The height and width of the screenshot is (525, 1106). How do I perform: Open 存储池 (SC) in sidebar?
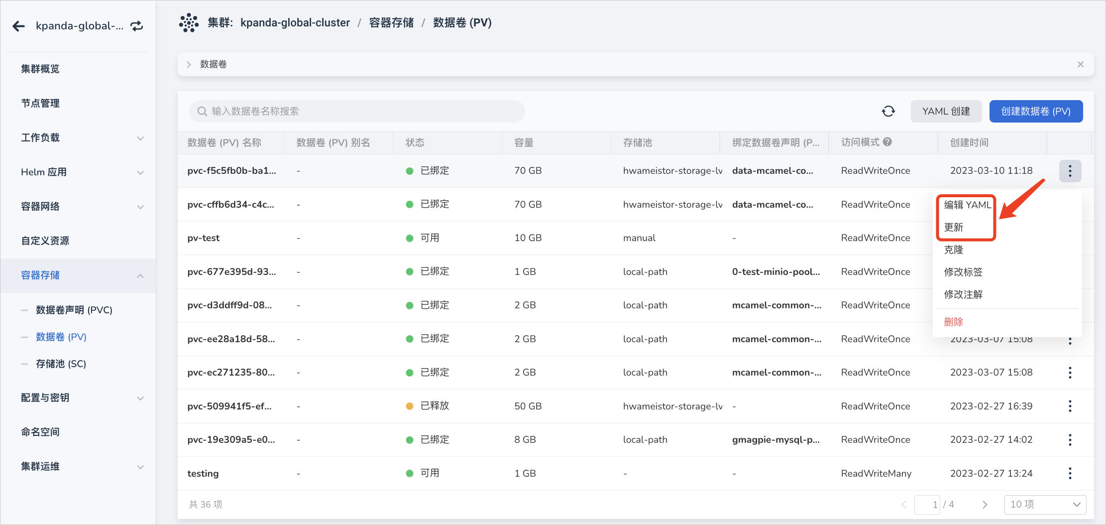point(61,364)
